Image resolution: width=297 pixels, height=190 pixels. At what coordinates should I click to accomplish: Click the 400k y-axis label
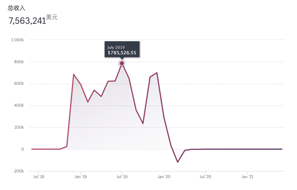click(19, 105)
